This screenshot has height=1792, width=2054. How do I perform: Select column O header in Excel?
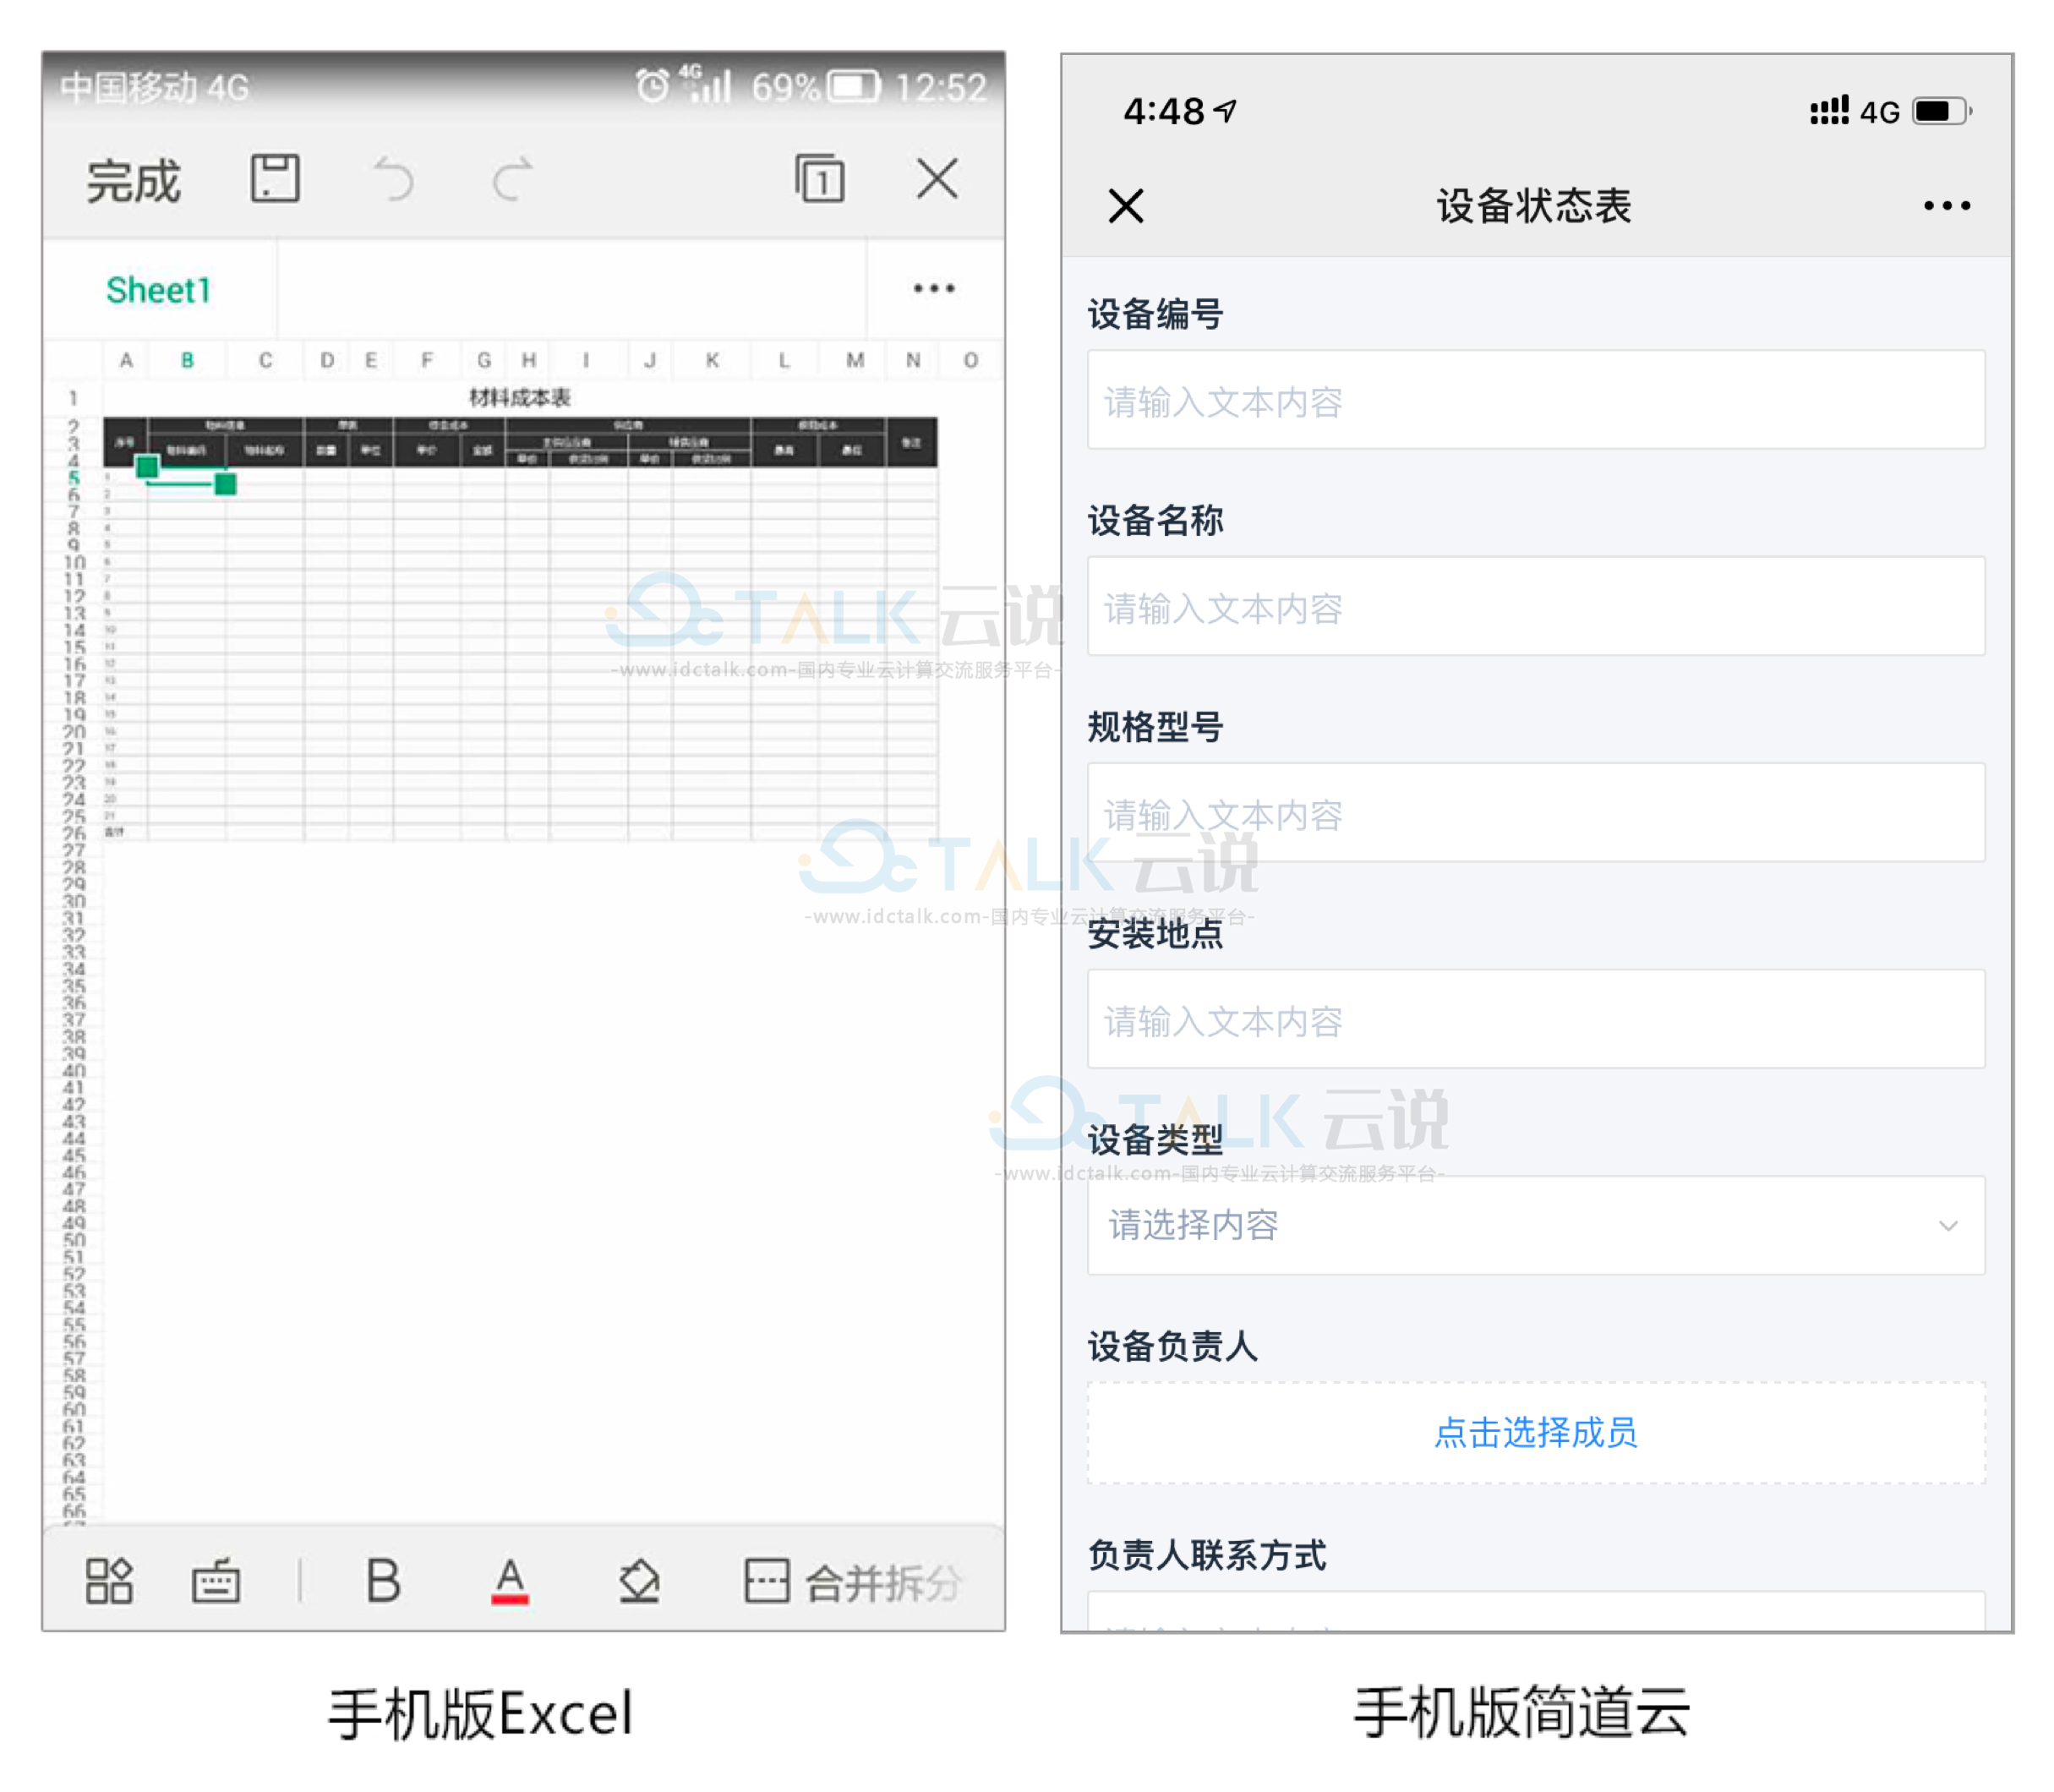[x=970, y=360]
